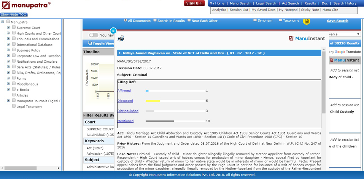Expand High Courts and Other Courts node
This screenshot has width=364, height=179.
pos(8,33)
